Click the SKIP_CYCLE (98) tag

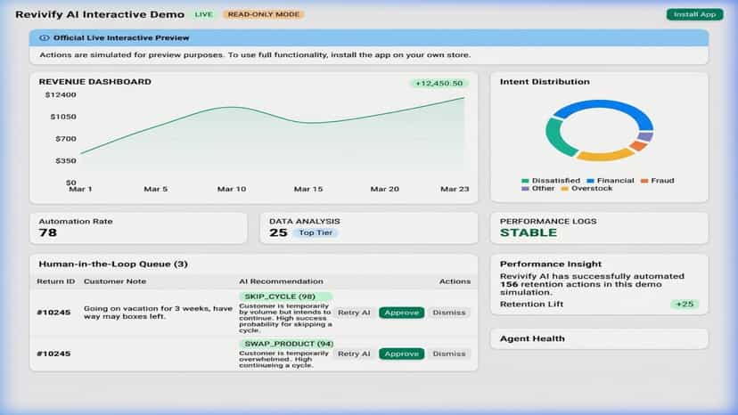pos(286,297)
